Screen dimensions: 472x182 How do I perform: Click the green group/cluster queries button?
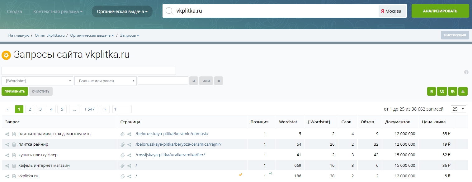tap(441, 91)
